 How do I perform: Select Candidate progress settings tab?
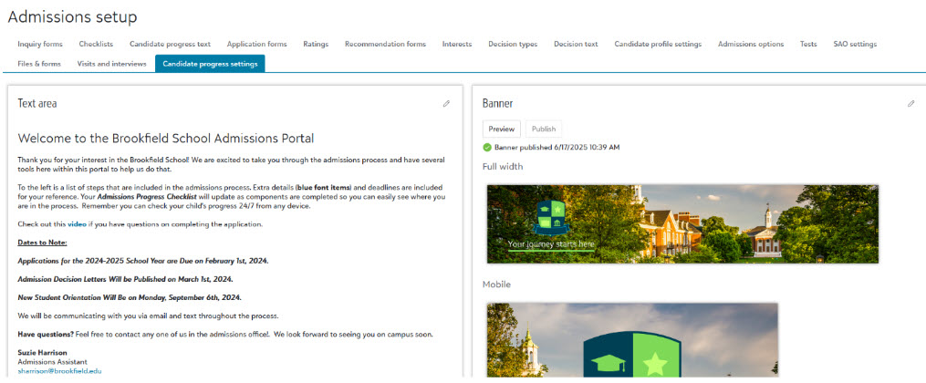pyautogui.click(x=210, y=64)
